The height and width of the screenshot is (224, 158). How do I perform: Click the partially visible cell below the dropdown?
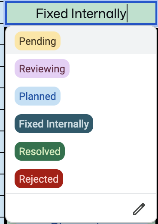point(81,223)
